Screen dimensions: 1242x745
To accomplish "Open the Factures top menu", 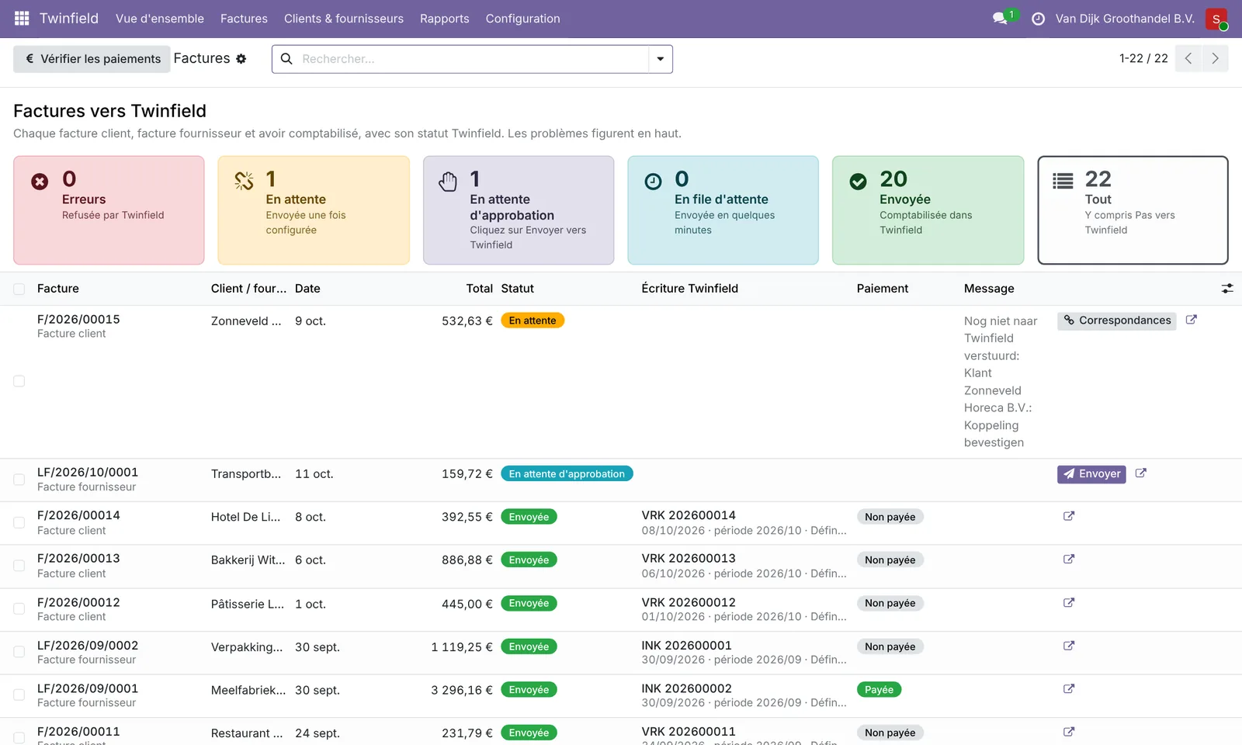I will coord(244,19).
